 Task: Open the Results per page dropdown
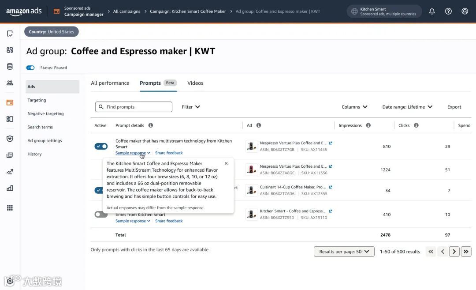click(x=344, y=252)
